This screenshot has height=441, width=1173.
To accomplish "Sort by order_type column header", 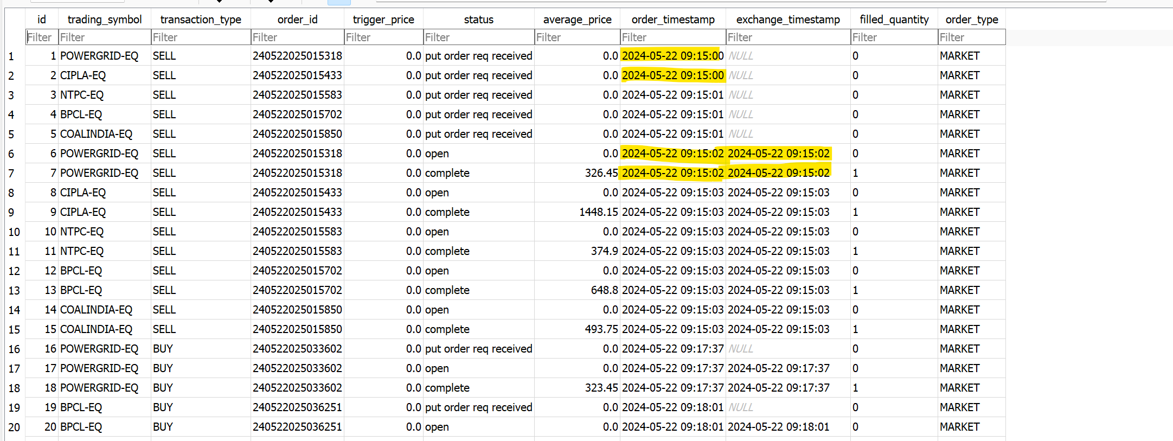I will (x=972, y=20).
